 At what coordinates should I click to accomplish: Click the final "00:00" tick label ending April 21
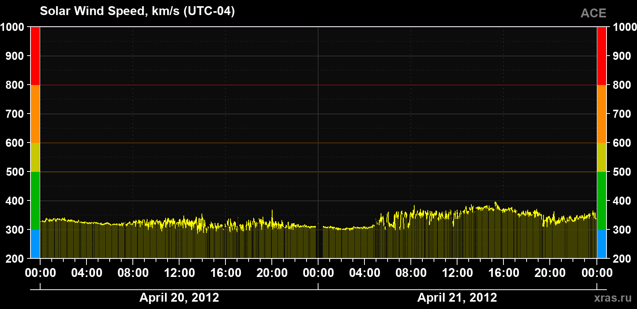[x=597, y=273]
